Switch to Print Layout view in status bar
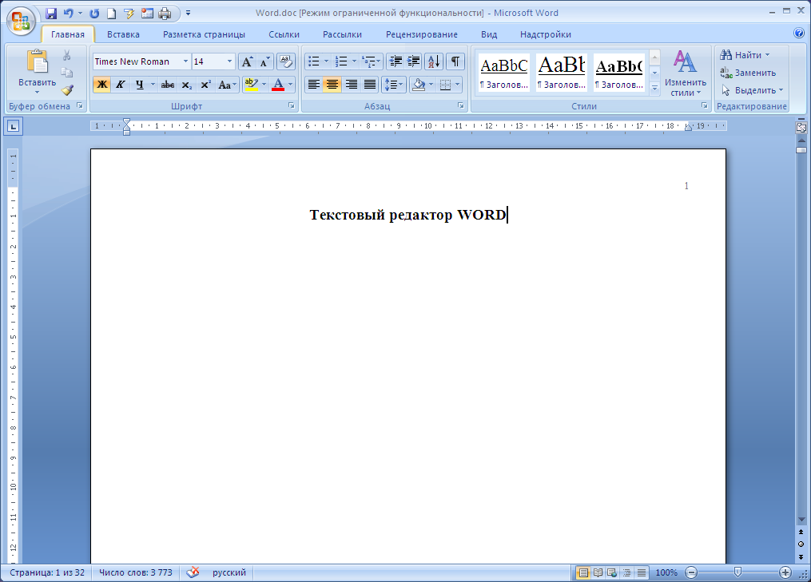The width and height of the screenshot is (811, 582). click(x=583, y=572)
